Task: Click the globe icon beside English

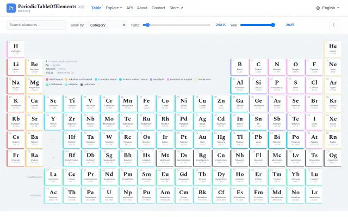Action: [x=318, y=8]
